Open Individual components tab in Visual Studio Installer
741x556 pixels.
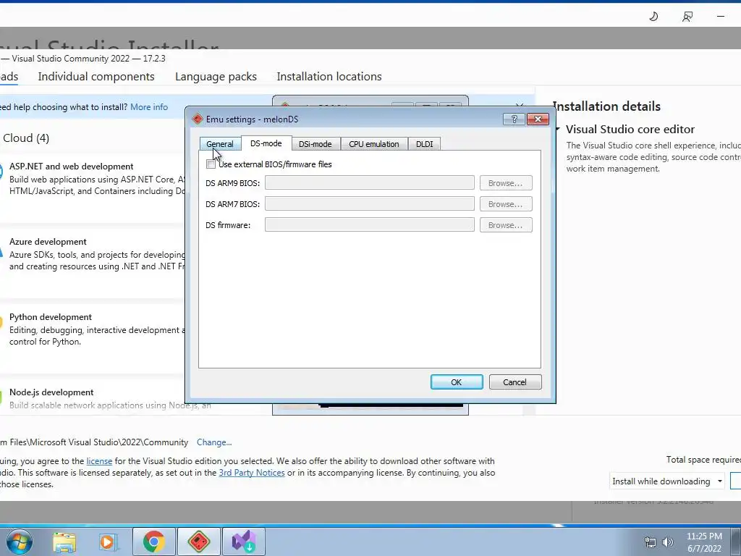pyautogui.click(x=96, y=77)
